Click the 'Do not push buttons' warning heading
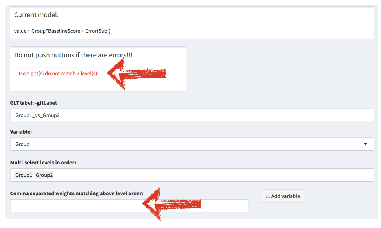 pyautogui.click(x=73, y=55)
